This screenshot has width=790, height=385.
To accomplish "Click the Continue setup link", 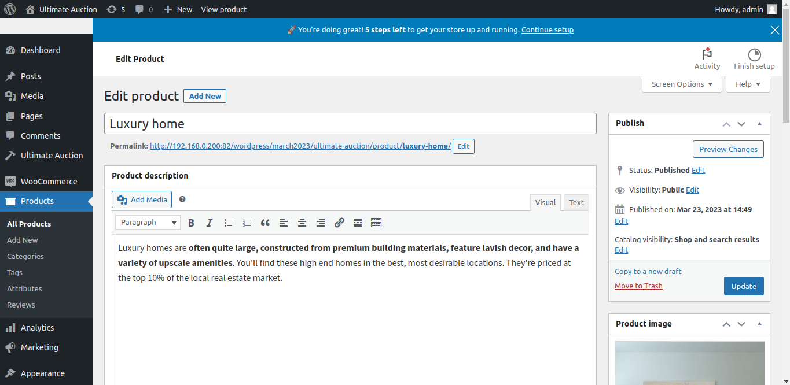I will (548, 29).
